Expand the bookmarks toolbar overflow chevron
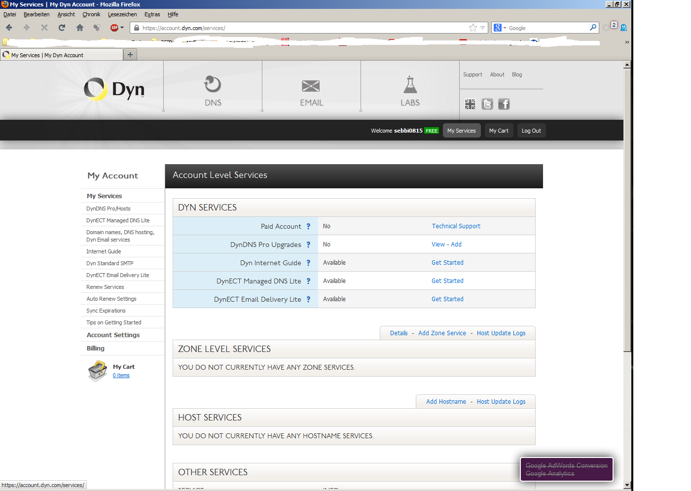 pos(627,42)
